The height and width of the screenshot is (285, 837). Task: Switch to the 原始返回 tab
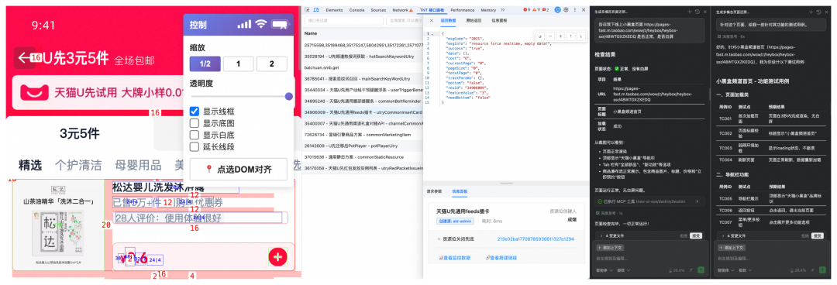coord(474,20)
